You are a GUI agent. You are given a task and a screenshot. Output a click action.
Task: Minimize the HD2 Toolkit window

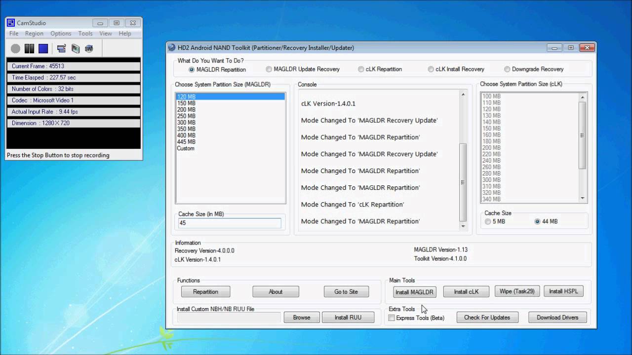tap(554, 48)
